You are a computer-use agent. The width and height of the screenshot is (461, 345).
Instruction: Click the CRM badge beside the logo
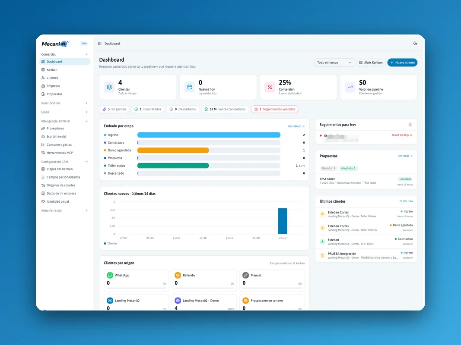pos(84,44)
